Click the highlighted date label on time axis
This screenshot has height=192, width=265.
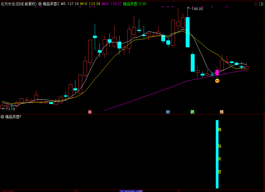(131, 190)
